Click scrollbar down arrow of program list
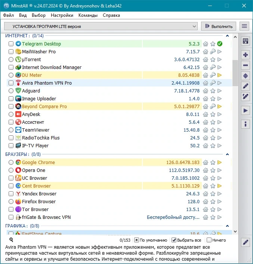253x264 pixels. pyautogui.click(x=235, y=232)
